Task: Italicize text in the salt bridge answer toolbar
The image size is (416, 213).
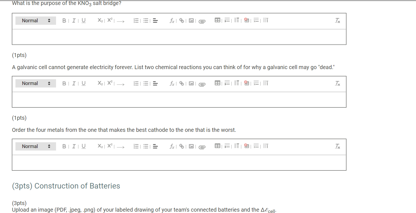Action: [74, 21]
